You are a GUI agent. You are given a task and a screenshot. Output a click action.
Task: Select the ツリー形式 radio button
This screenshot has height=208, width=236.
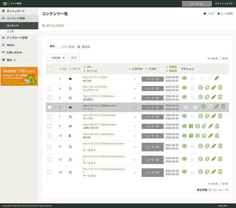[x=58, y=47]
